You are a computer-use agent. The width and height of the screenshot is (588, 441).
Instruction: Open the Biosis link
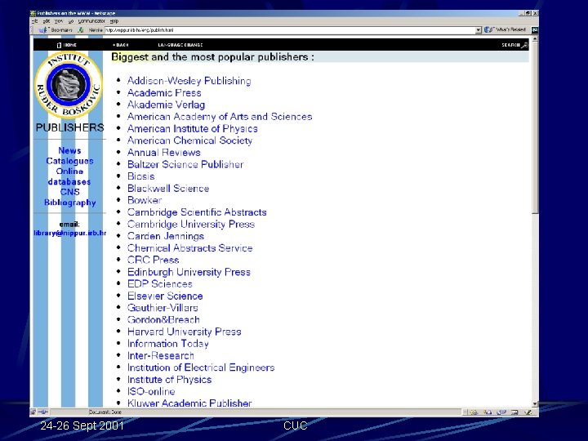pos(141,176)
